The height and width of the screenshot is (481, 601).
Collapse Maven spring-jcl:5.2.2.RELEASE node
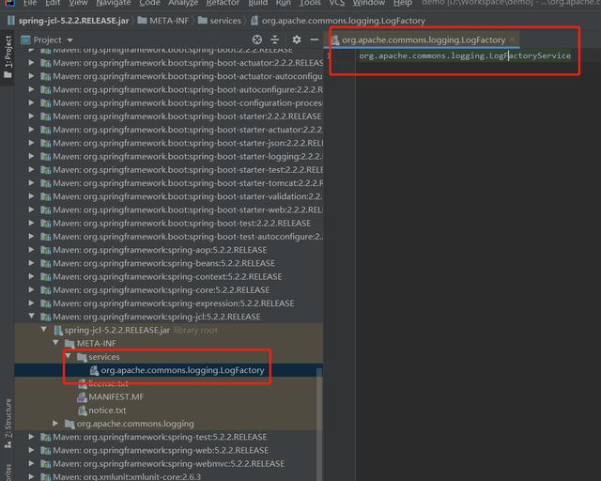pos(31,316)
